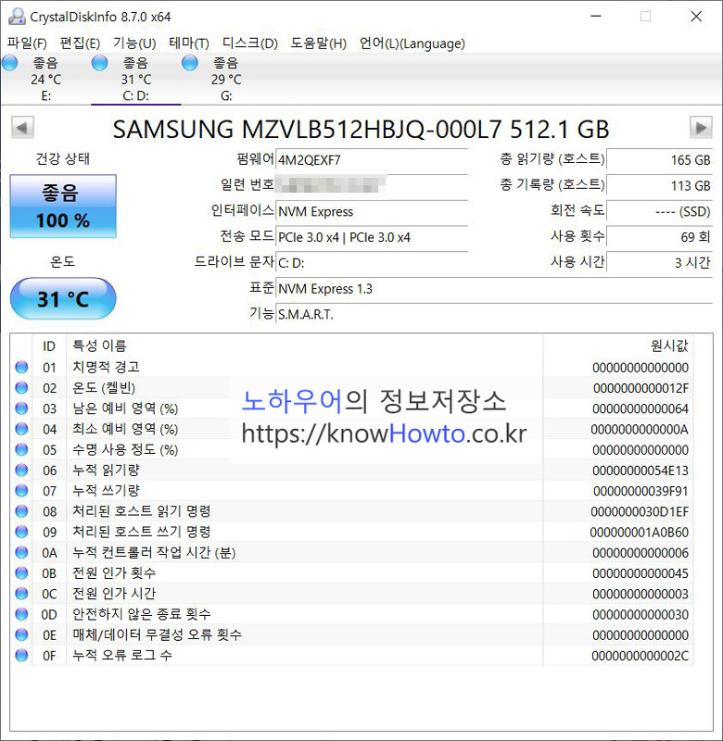
Task: Click status orb of attribute 06 누적 읽기량
Action: (21, 471)
